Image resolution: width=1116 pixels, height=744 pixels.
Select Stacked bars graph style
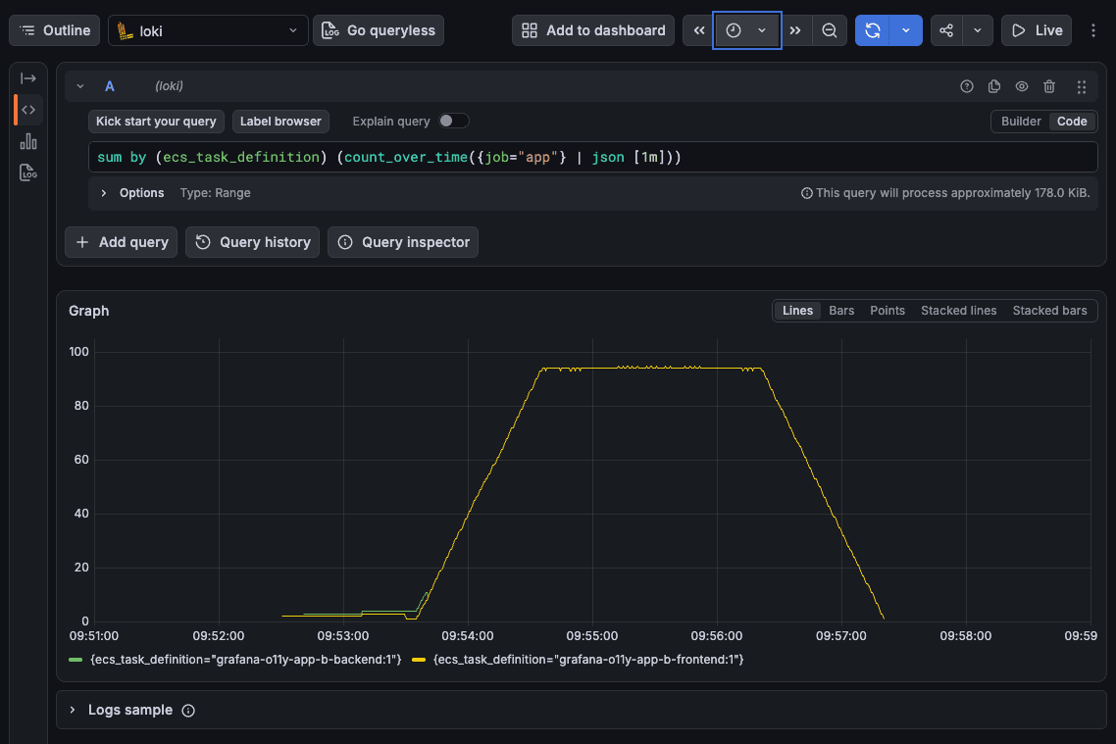[1049, 311]
